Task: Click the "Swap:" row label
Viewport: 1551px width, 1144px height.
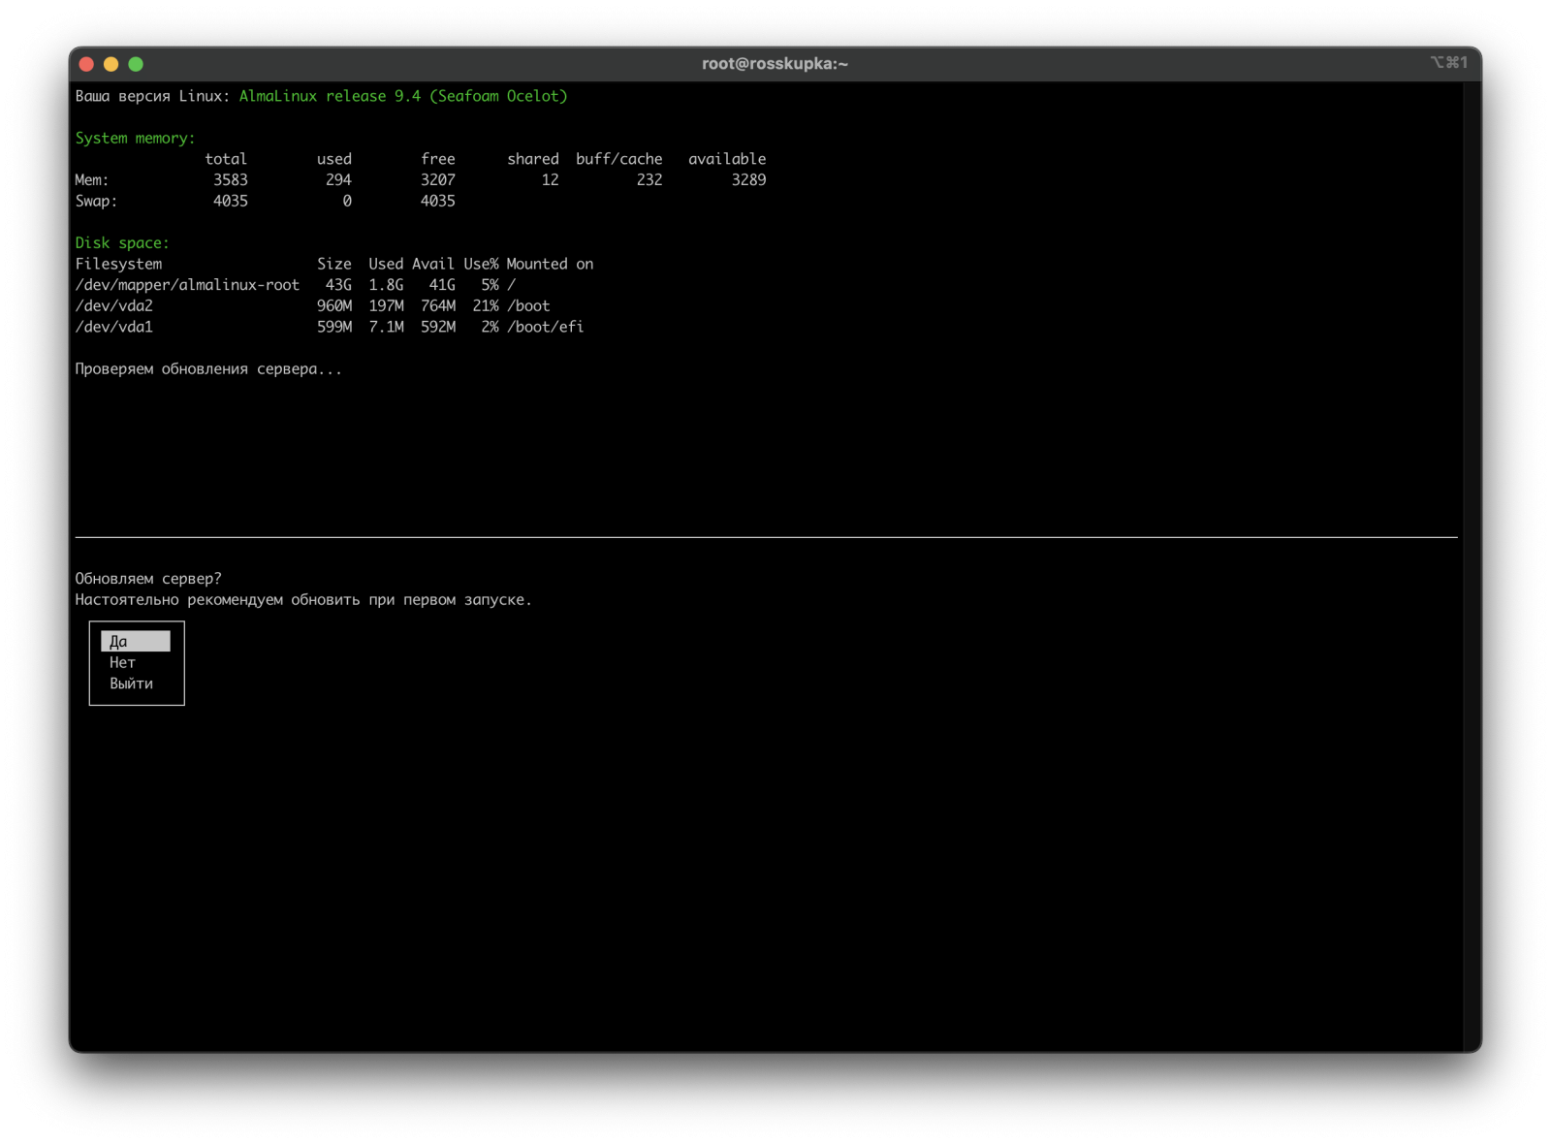Action: point(96,201)
